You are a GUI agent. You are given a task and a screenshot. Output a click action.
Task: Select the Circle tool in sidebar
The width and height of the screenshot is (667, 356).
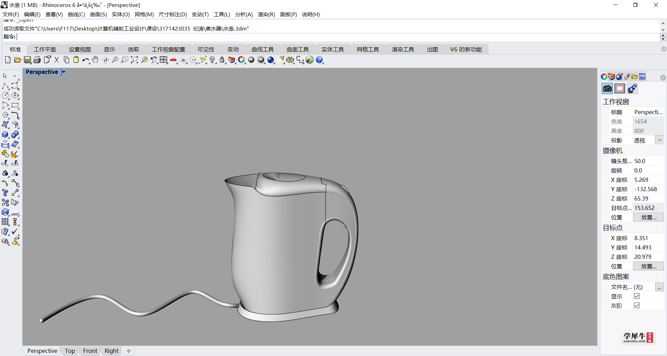[5, 95]
